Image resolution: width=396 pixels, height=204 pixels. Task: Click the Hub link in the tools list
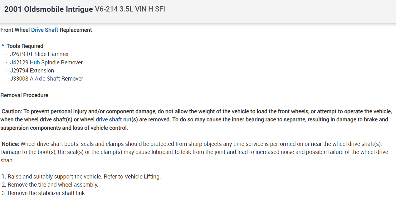coord(35,63)
